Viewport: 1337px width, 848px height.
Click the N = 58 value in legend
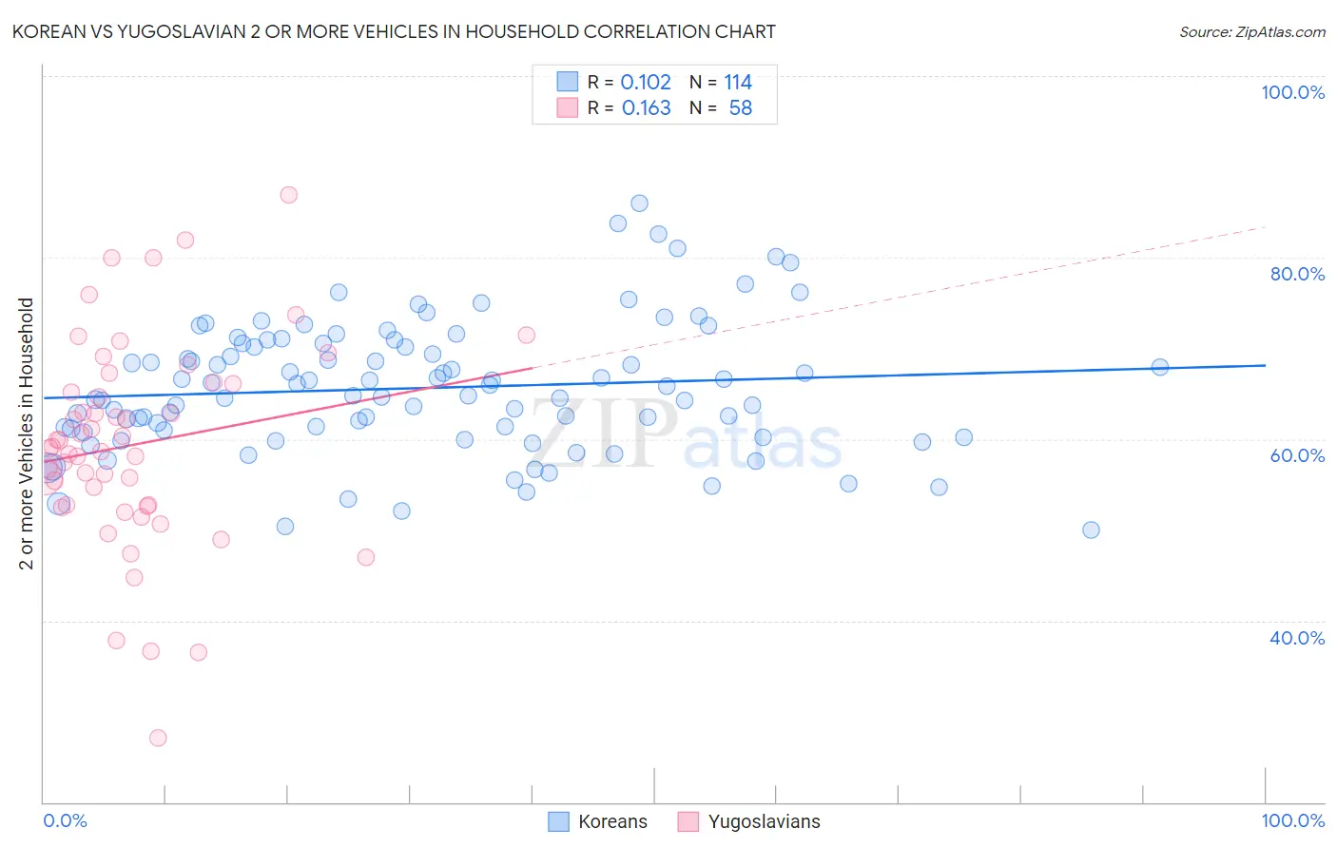click(x=721, y=107)
